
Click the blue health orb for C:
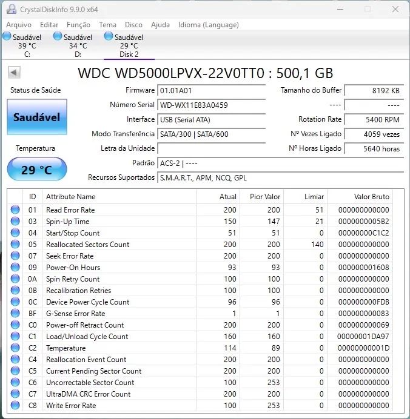click(x=7, y=36)
